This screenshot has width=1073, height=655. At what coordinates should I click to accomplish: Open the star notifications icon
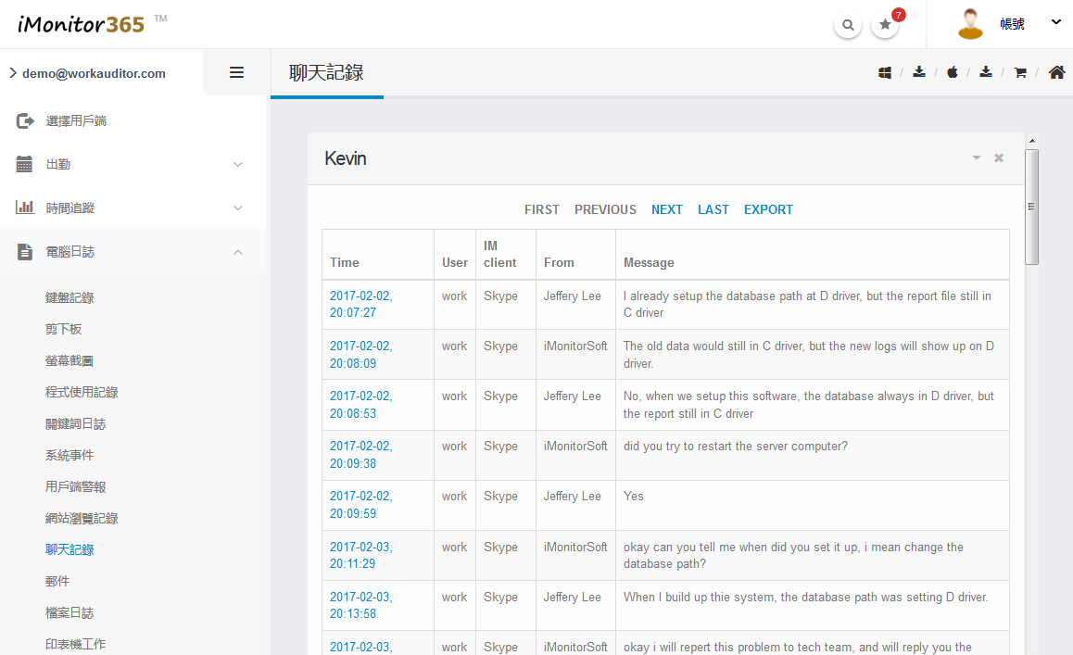(x=885, y=25)
